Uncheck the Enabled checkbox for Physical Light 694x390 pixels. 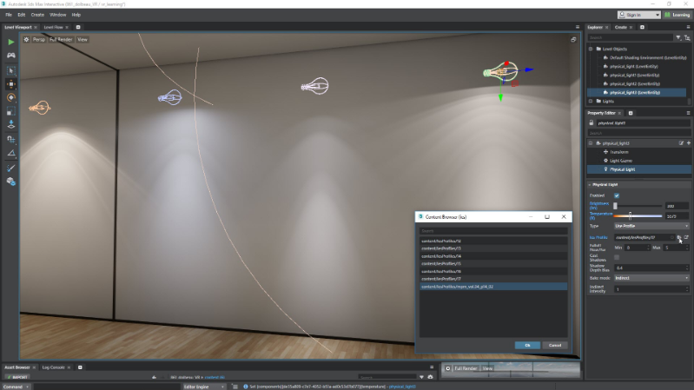(x=618, y=195)
